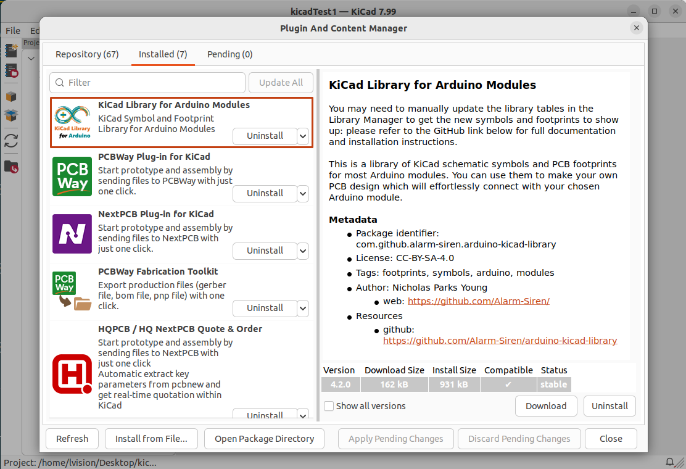Image resolution: width=686 pixels, height=469 pixels.
Task: Click the Schematic Editor icon in KiCad sidebar
Action: coord(11,51)
